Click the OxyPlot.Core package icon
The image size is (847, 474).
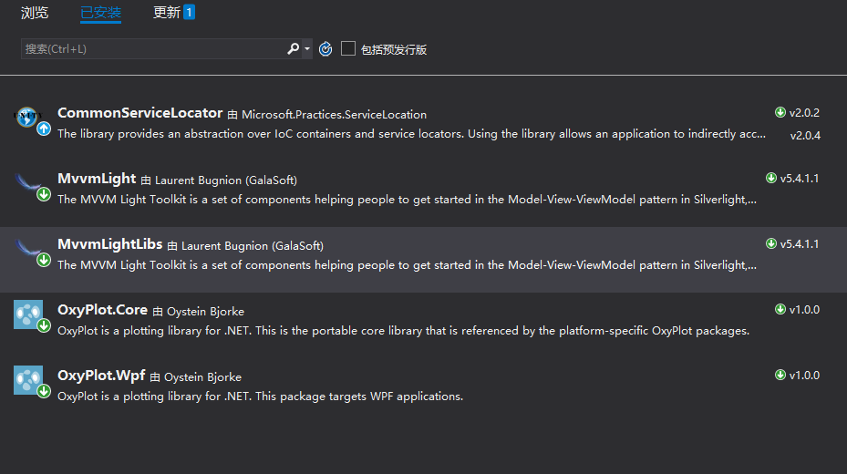click(28, 314)
